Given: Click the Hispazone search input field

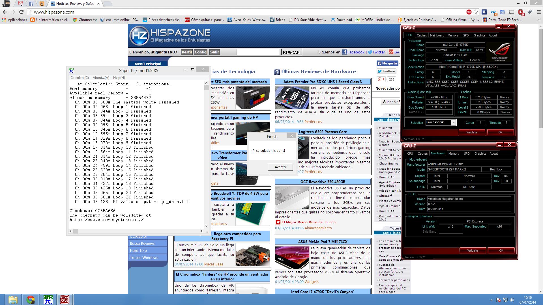Looking at the screenshot, I should pos(258,52).
